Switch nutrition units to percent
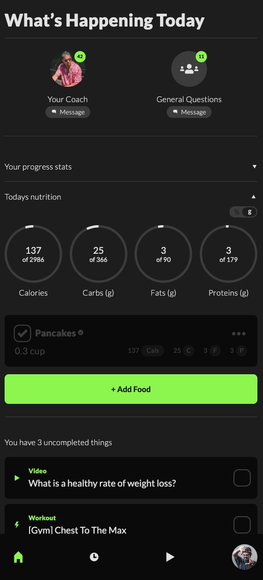 tap(236, 212)
